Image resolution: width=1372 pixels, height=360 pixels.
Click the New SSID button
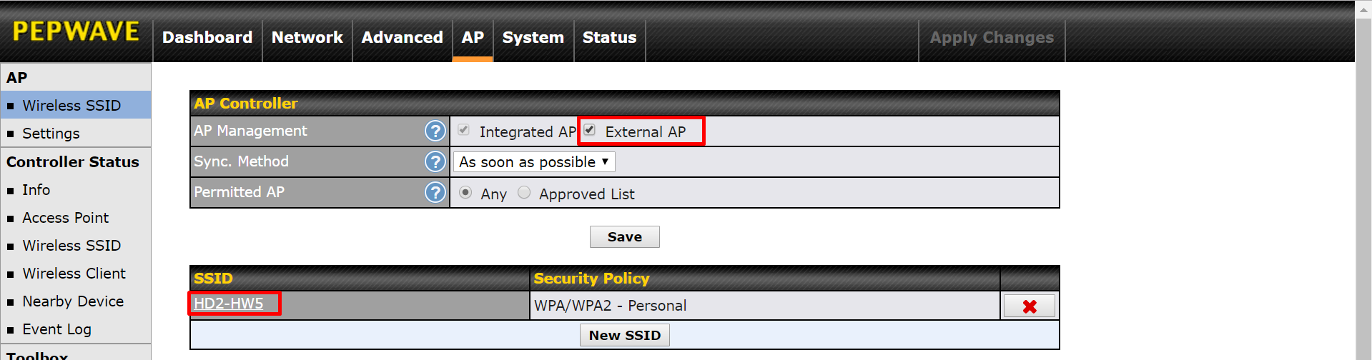point(624,335)
